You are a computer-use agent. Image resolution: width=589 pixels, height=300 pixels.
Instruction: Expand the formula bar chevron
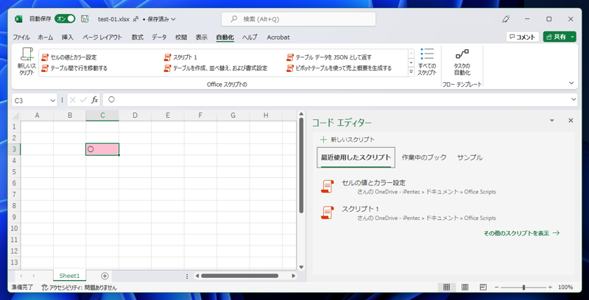pyautogui.click(x=574, y=99)
